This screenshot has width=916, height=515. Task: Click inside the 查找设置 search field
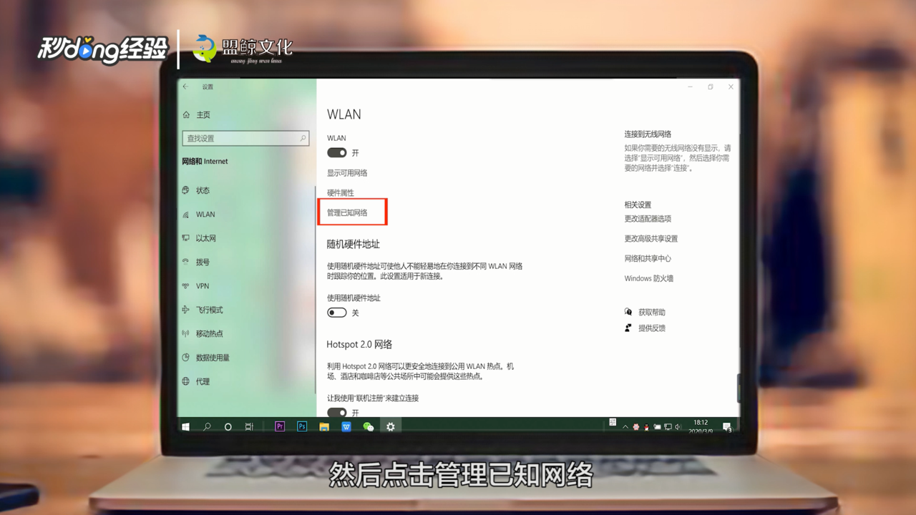245,138
